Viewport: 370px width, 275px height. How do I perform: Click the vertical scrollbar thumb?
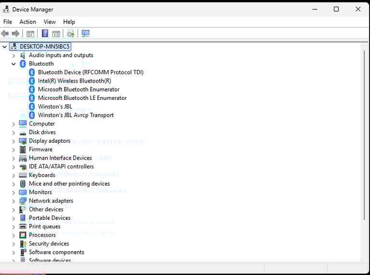364,135
